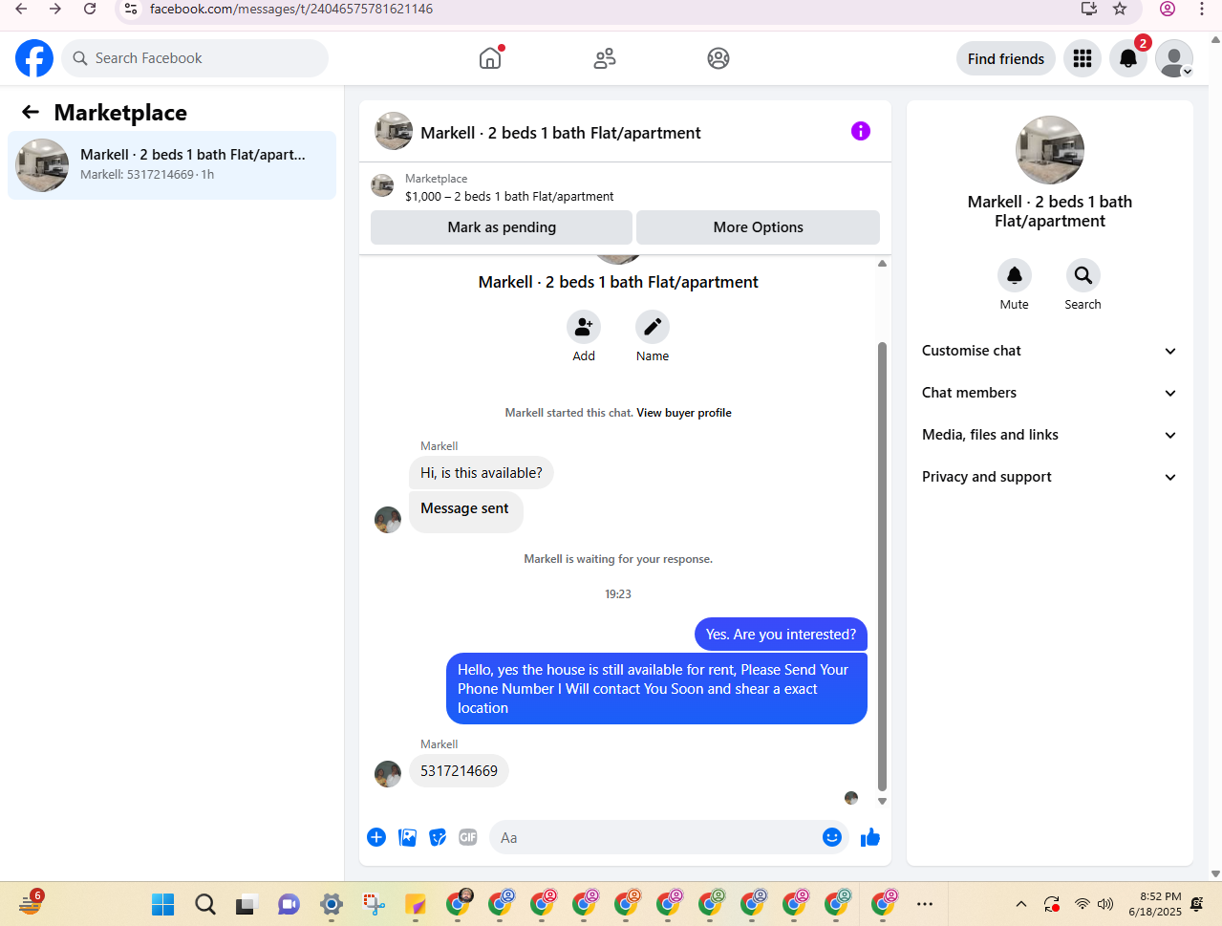Open Windows taskbar search
The width and height of the screenshot is (1222, 926).
click(205, 904)
